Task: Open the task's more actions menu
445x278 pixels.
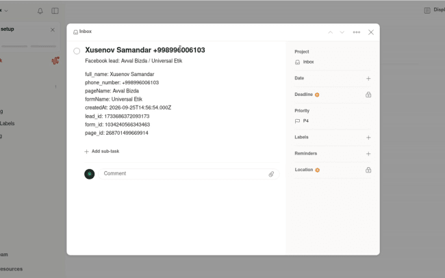Action: click(357, 32)
